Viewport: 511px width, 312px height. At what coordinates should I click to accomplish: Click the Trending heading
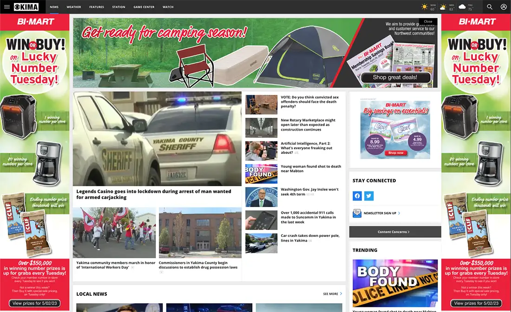click(x=365, y=250)
